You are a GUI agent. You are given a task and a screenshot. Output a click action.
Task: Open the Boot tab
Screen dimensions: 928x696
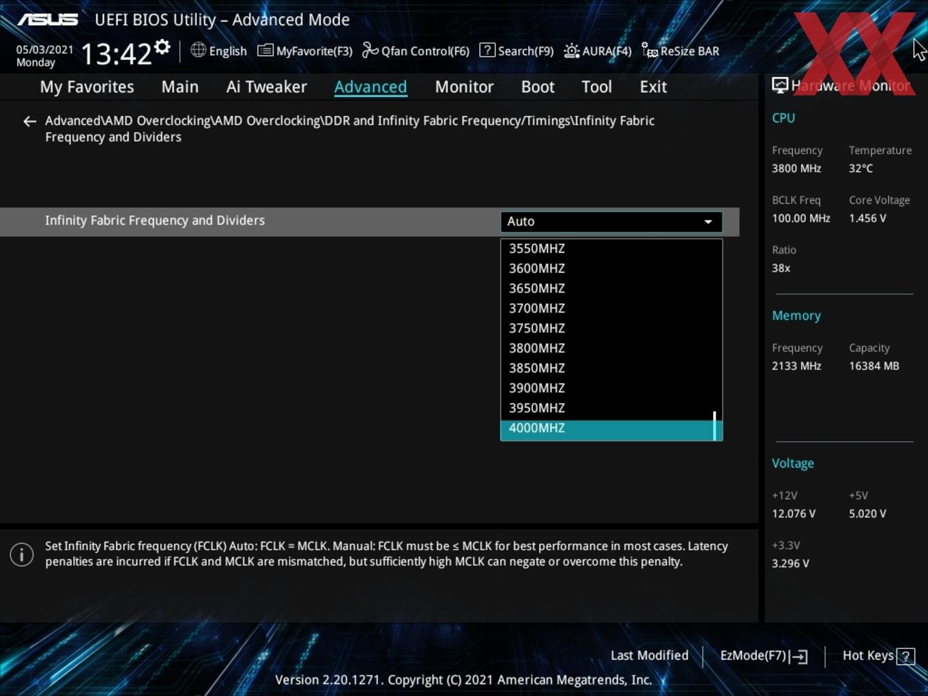[538, 87]
